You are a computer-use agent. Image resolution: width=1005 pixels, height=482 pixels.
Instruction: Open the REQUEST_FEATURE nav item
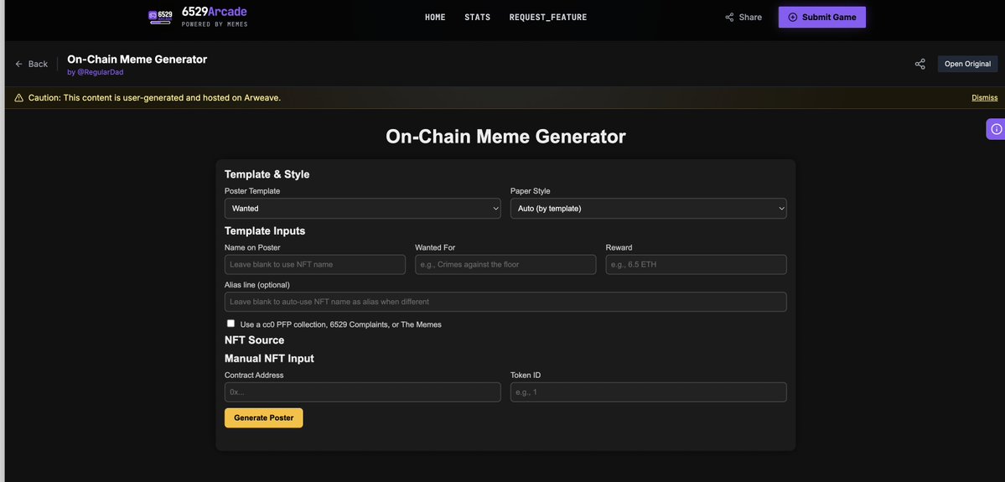point(548,18)
